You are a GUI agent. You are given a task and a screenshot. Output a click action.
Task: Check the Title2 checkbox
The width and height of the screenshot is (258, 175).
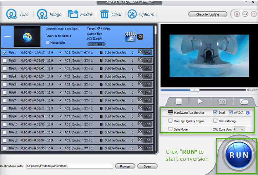click(5, 60)
